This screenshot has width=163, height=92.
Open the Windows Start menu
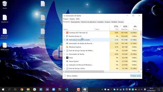(x=3, y=89)
